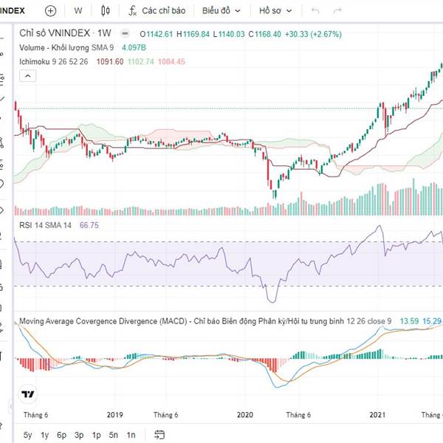The height and width of the screenshot is (443, 443).
Task: Select the Chỉ số VNINDEX chart title
Action: 65,33
